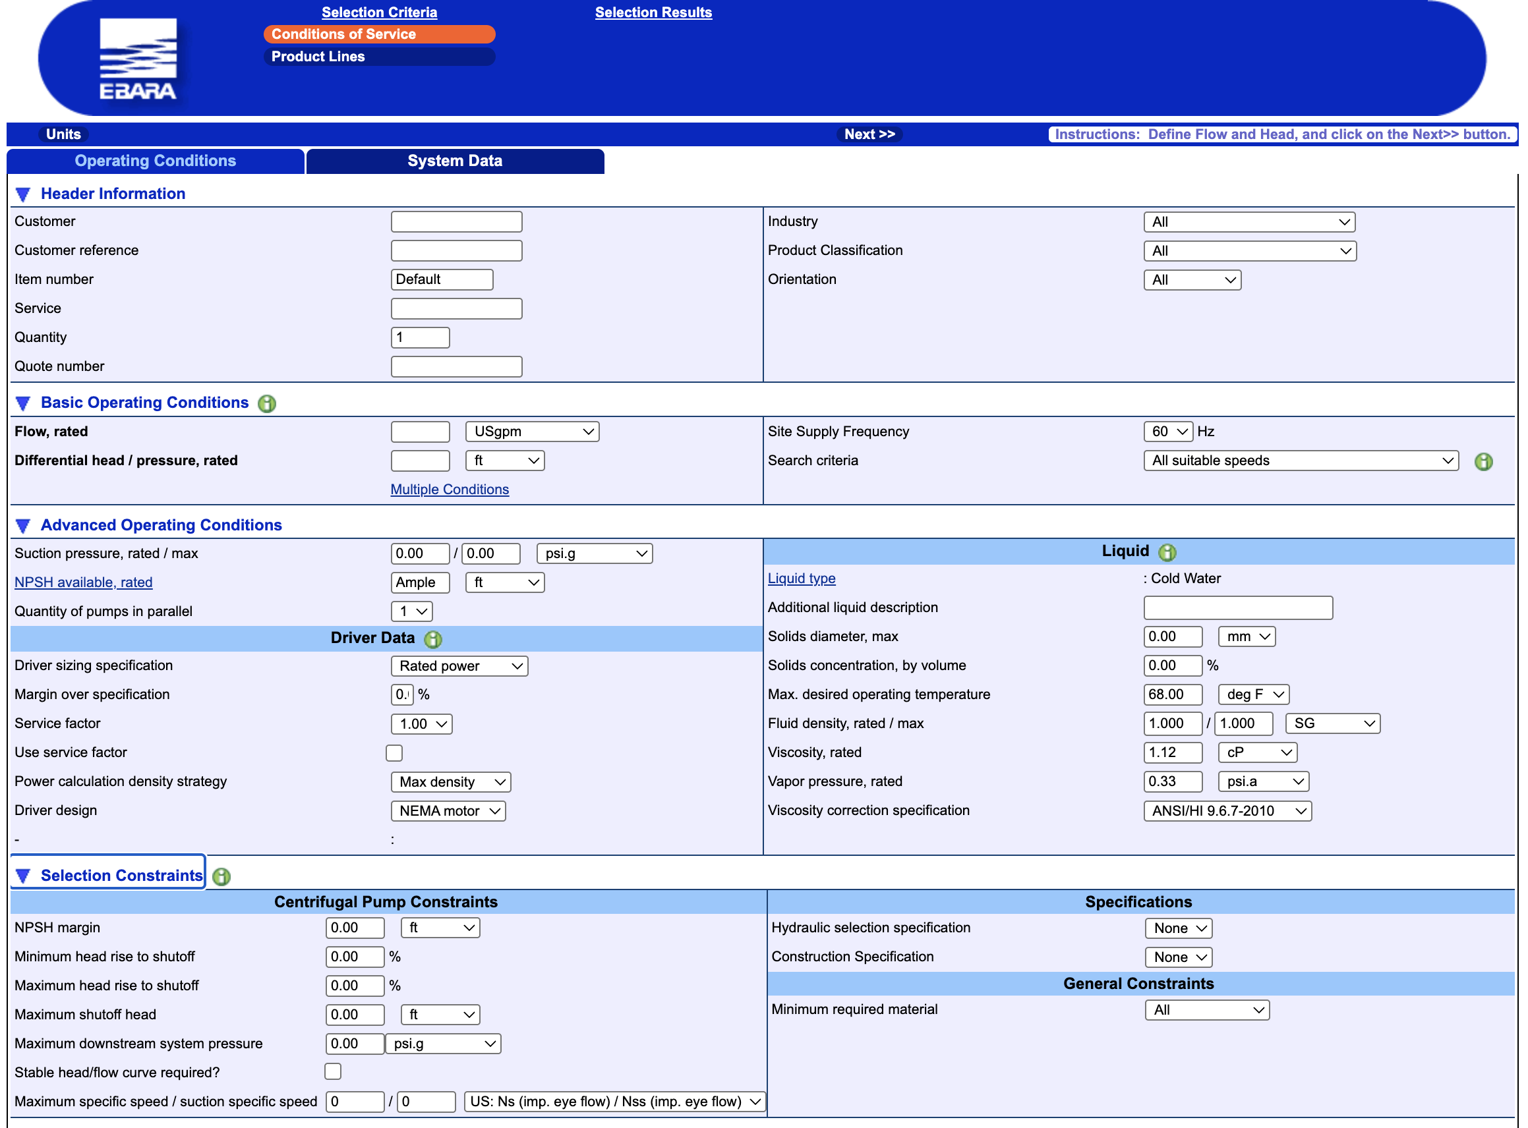This screenshot has width=1528, height=1128.
Task: Open the Suction pressure unit psi.g dropdown
Action: pyautogui.click(x=595, y=553)
